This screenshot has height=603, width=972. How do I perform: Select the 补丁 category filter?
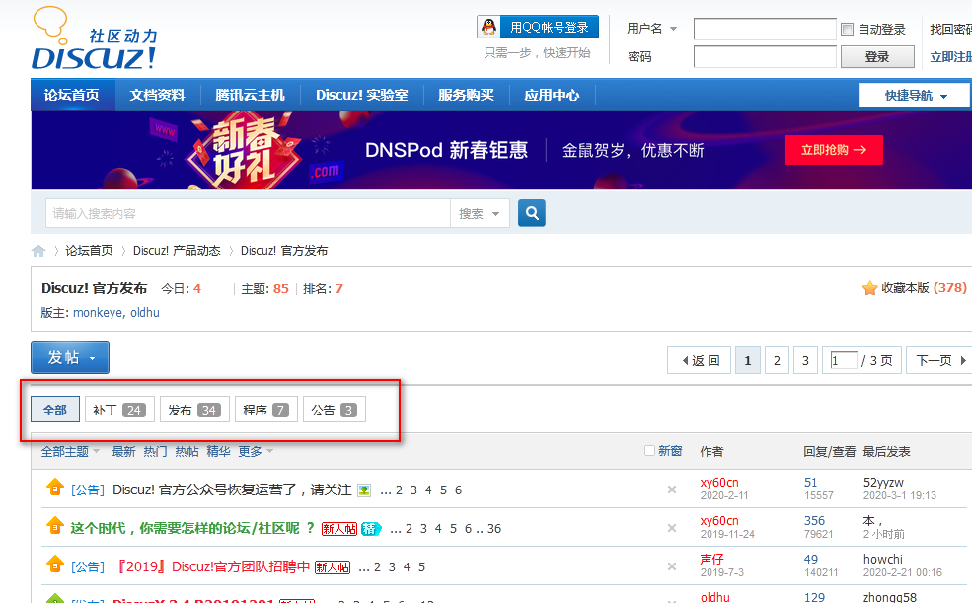pos(119,410)
